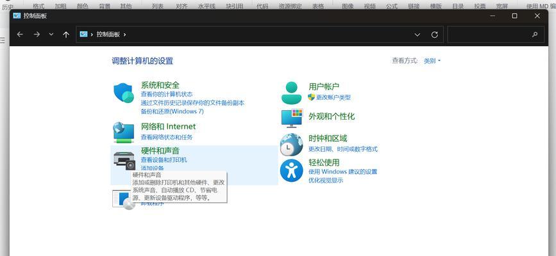The height and width of the screenshot is (256, 556).
Task: Open Clock and Region globe icon
Action: pyautogui.click(x=292, y=145)
